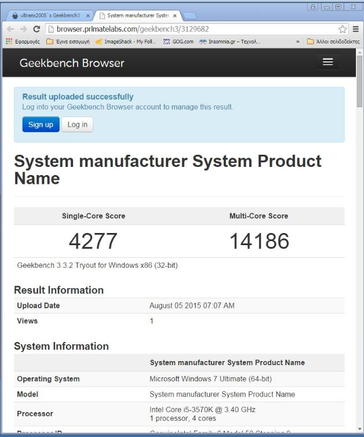Screen dimensions: 364x437
Task: Go forward using browser forward arrow
Action: pyautogui.click(x=24, y=29)
